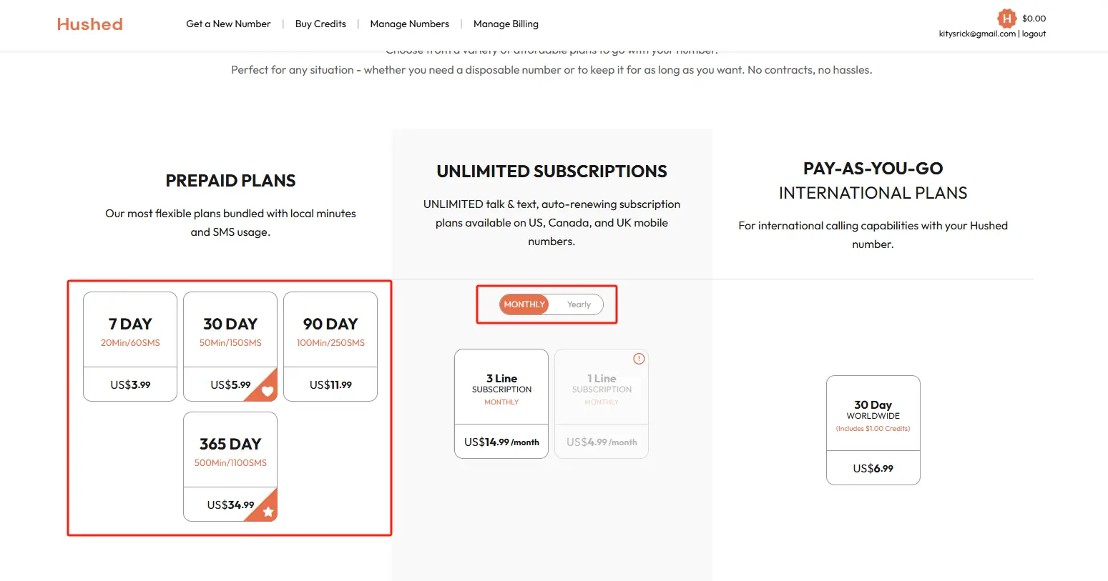Click the $0.00 credit balance

[x=1034, y=19]
